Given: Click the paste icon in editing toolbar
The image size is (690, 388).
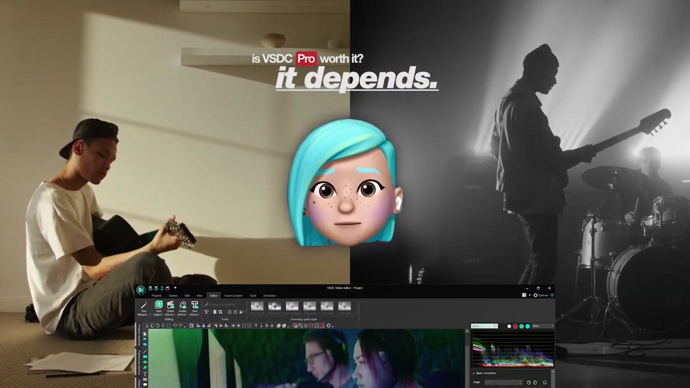Looking at the screenshot, I should click(x=157, y=325).
